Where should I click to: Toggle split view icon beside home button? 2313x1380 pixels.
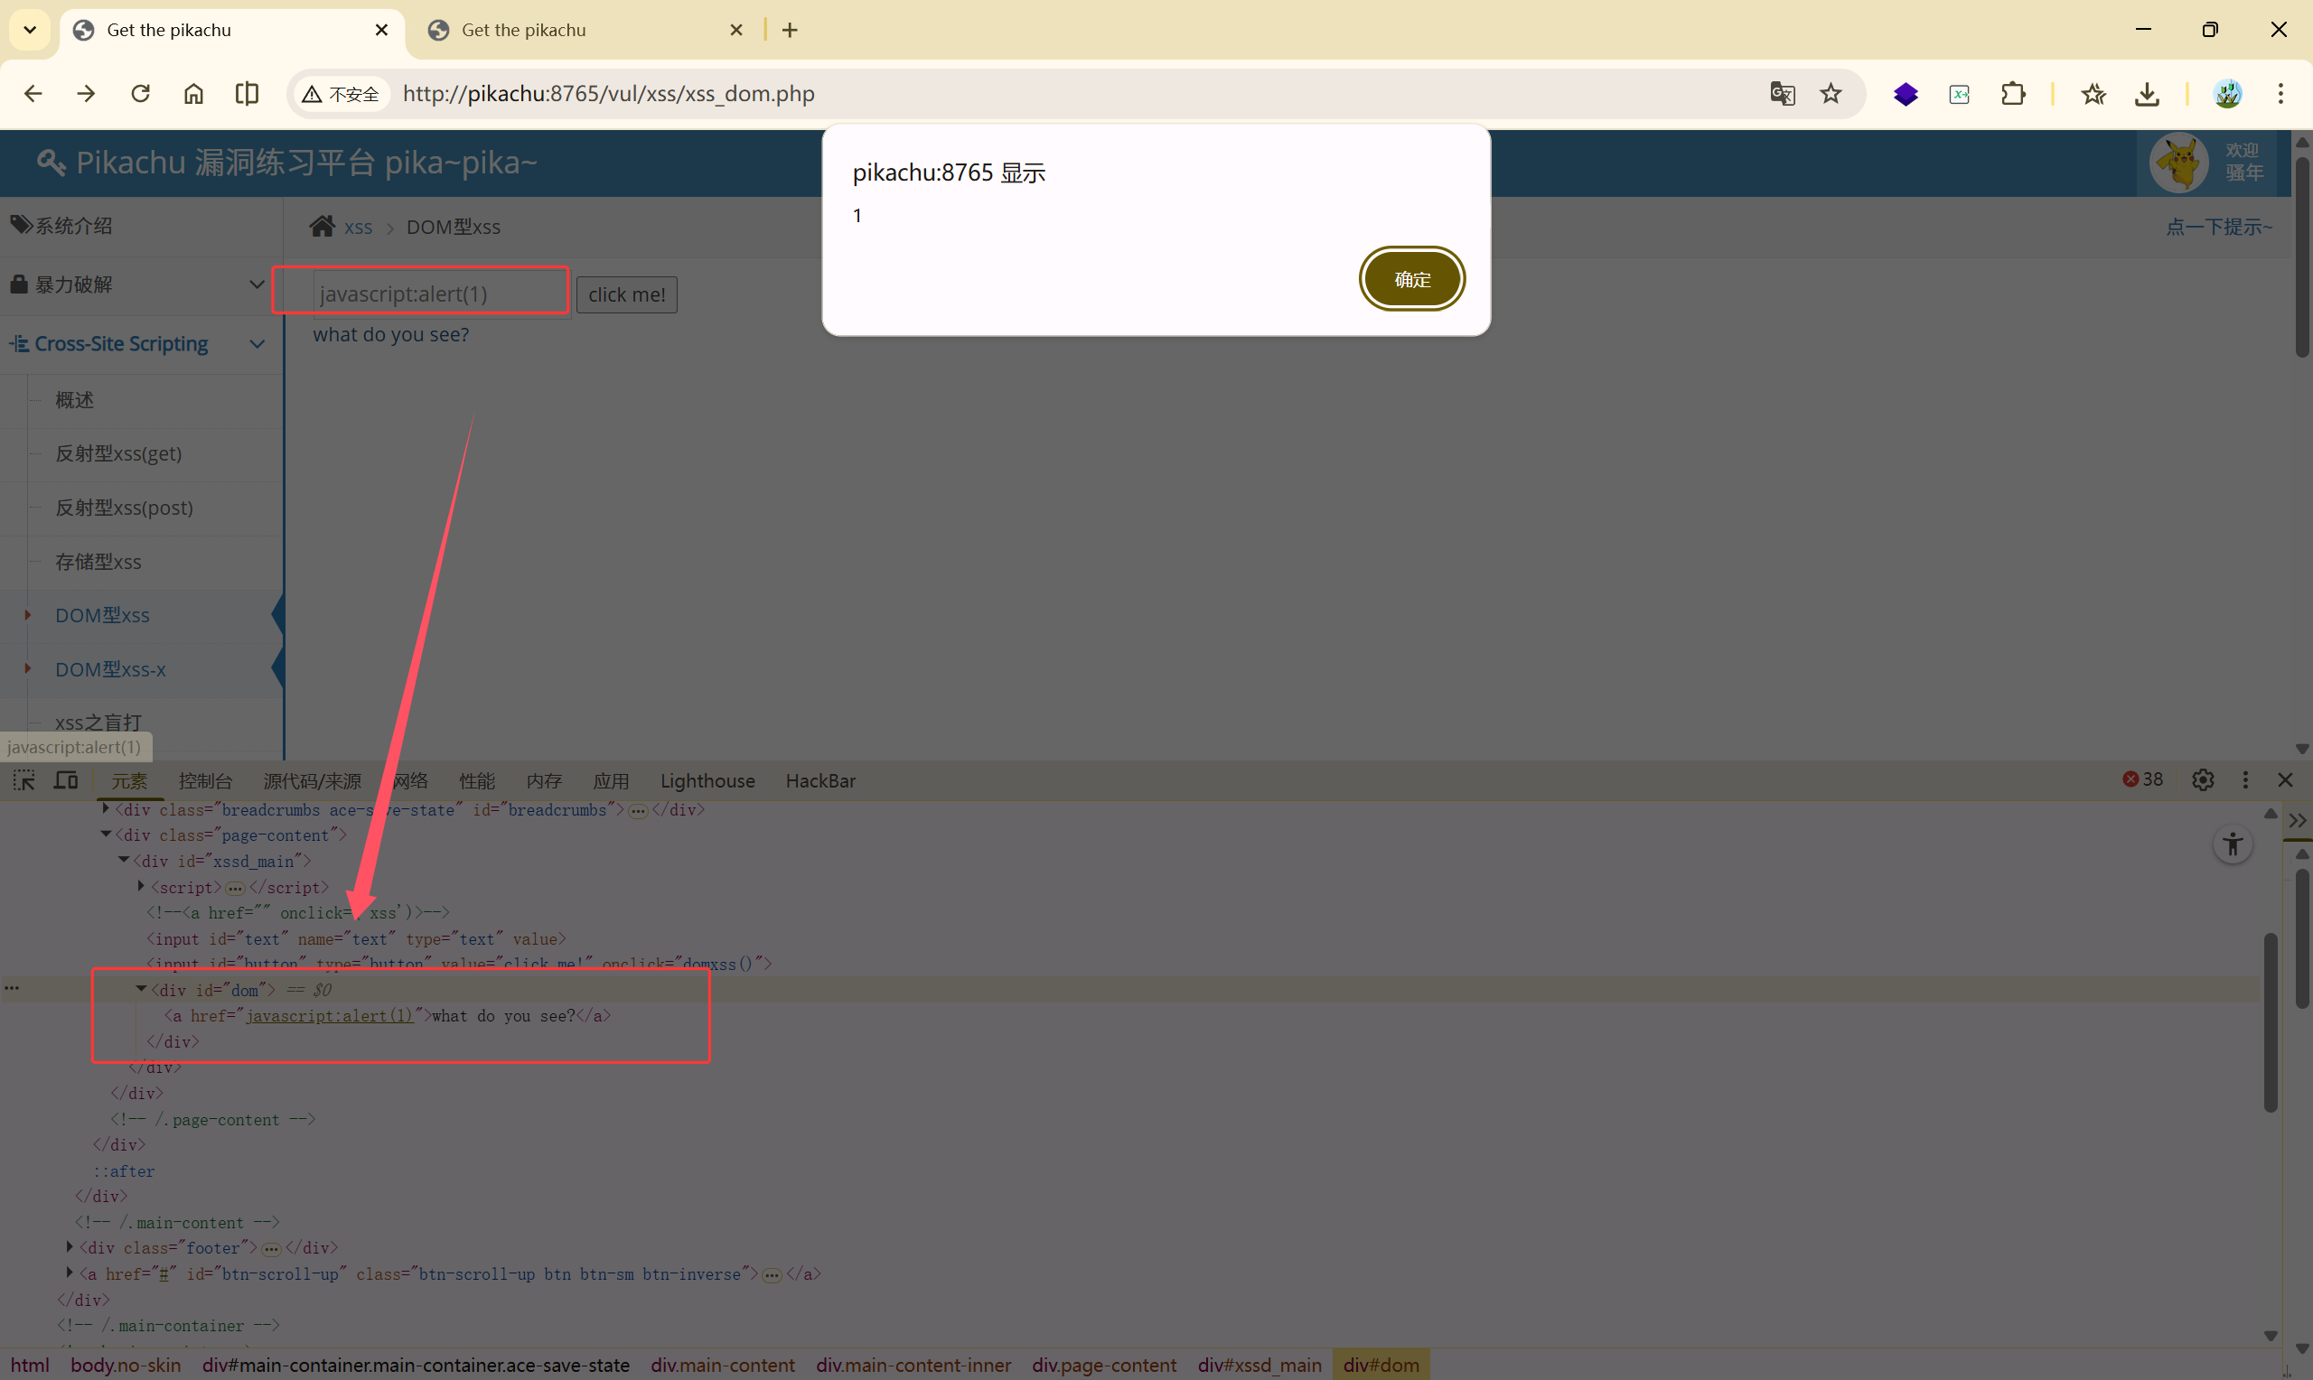point(247,94)
